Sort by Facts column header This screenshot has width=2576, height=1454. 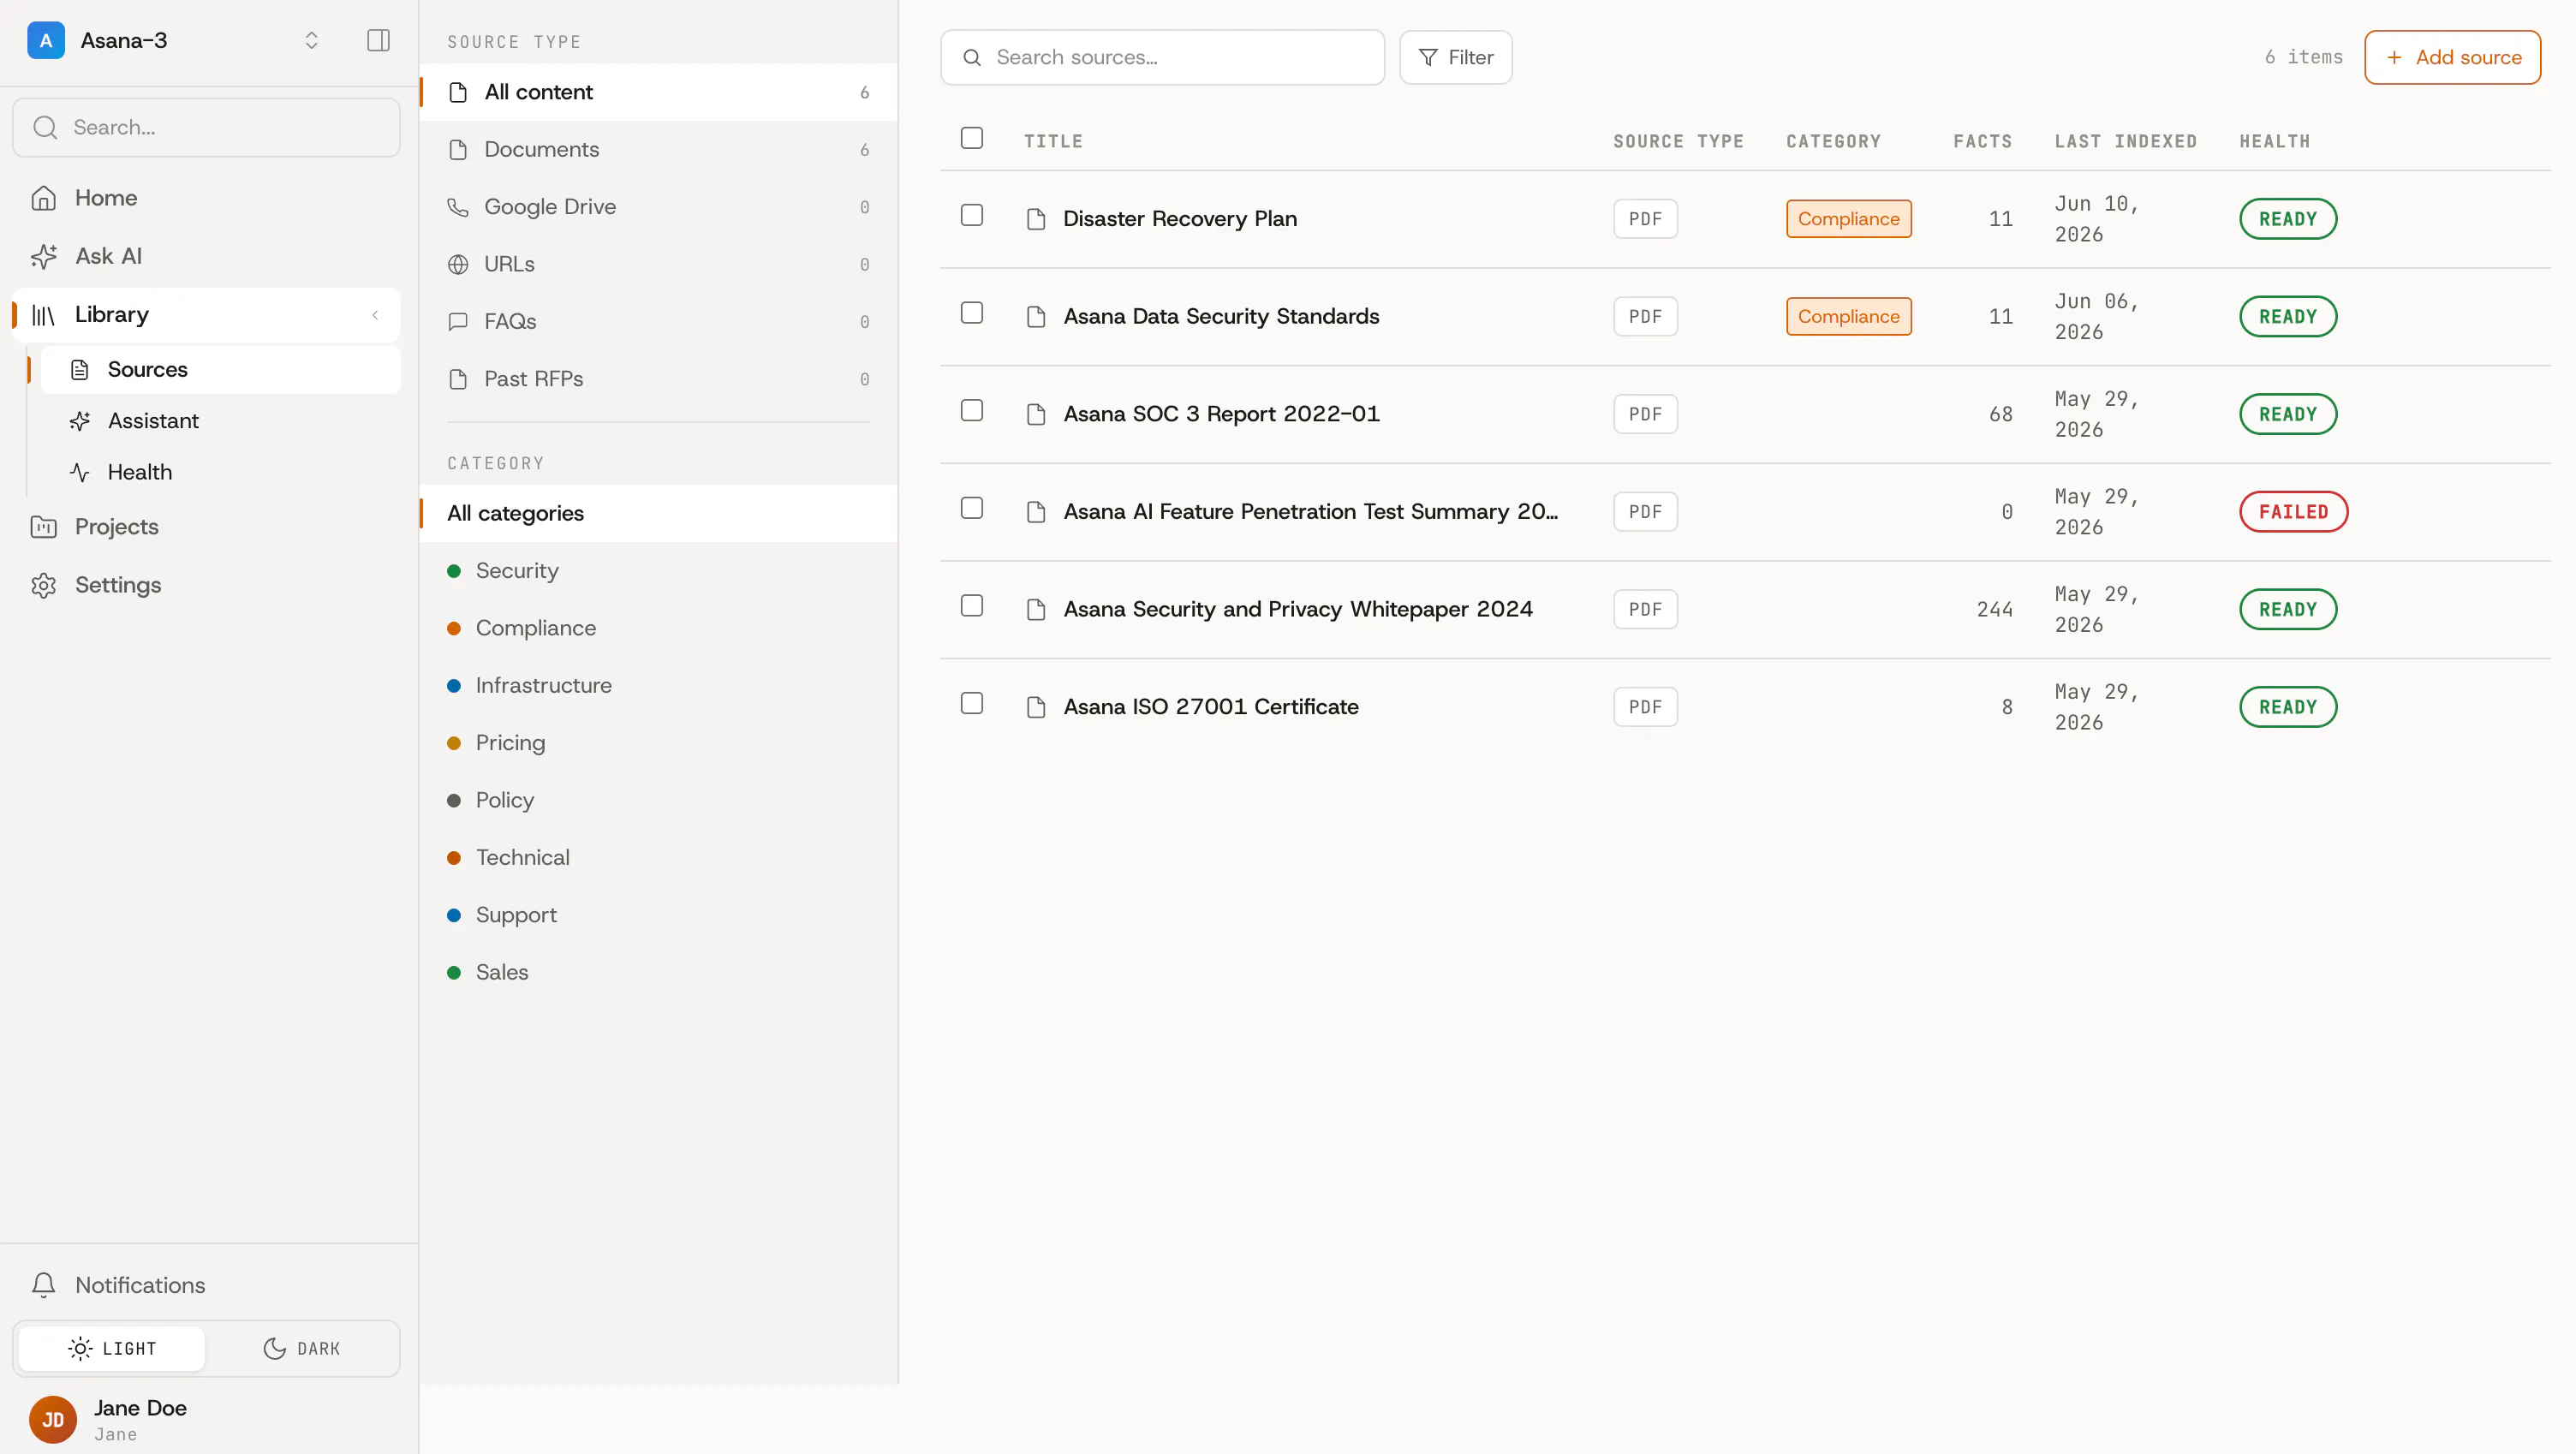[1982, 141]
